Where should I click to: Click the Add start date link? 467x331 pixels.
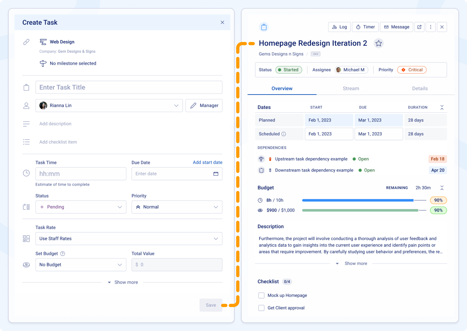[x=207, y=163]
